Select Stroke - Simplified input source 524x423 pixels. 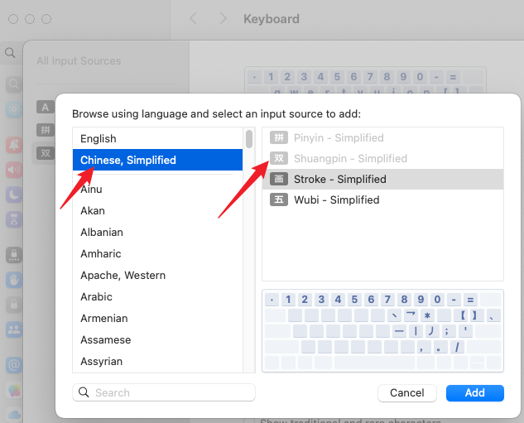click(339, 179)
